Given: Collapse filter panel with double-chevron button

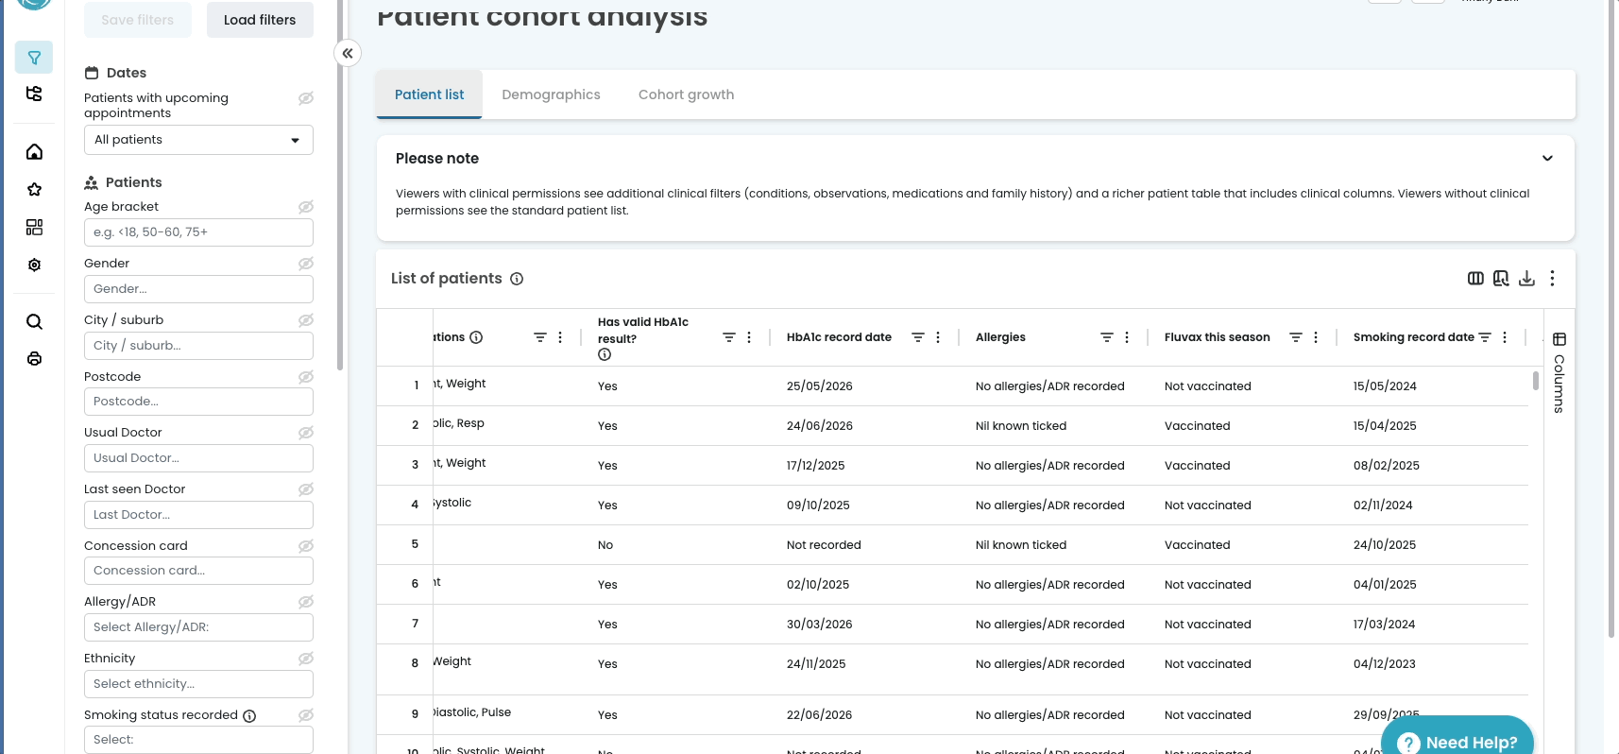Looking at the screenshot, I should [x=348, y=53].
